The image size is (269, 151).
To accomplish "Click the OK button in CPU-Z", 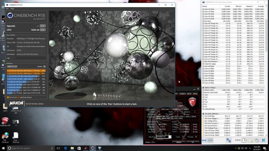I will pyautogui.click(x=193, y=142).
